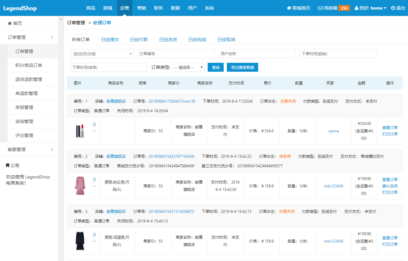The width and height of the screenshot is (408, 261).
Task: Click the 导出搜索数据 export button
Action: tap(242, 67)
